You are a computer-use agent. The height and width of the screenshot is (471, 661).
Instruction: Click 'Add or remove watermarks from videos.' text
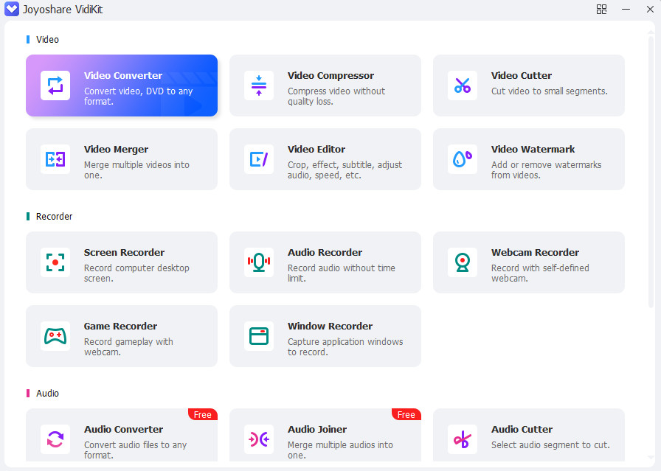point(547,170)
